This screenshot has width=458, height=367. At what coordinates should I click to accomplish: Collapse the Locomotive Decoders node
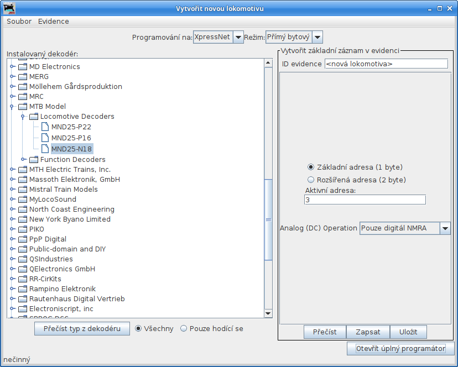coord(23,117)
